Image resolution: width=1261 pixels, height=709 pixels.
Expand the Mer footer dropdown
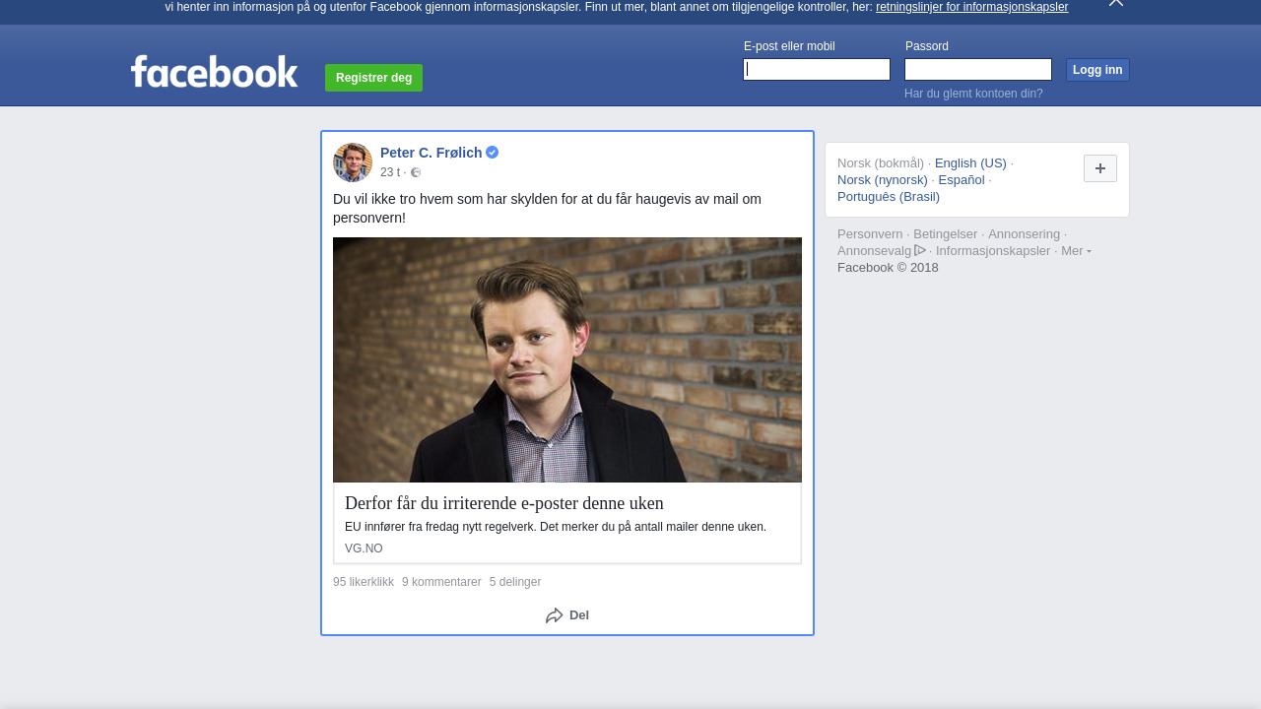click(1076, 251)
